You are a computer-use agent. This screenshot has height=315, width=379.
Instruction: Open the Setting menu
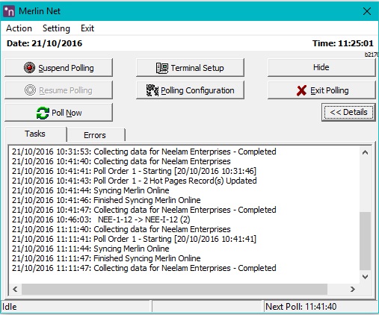click(x=56, y=28)
